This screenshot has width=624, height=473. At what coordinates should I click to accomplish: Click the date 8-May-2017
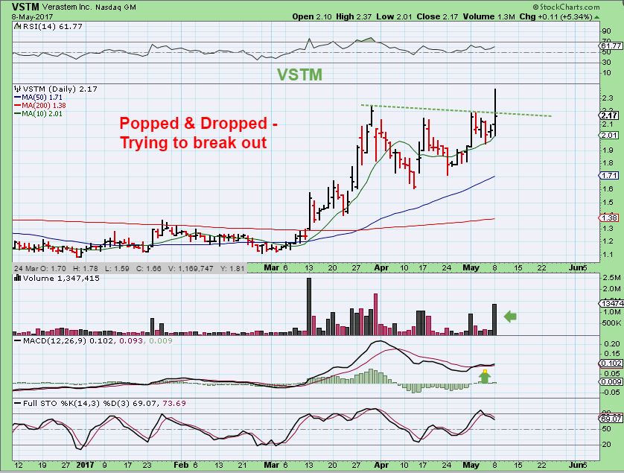point(32,16)
